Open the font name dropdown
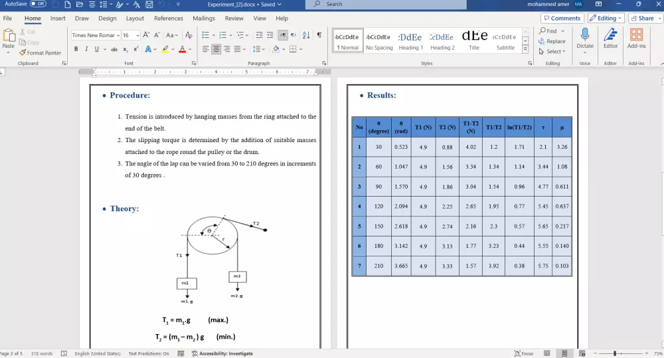Image resolution: width=664 pixels, height=358 pixels. point(118,35)
